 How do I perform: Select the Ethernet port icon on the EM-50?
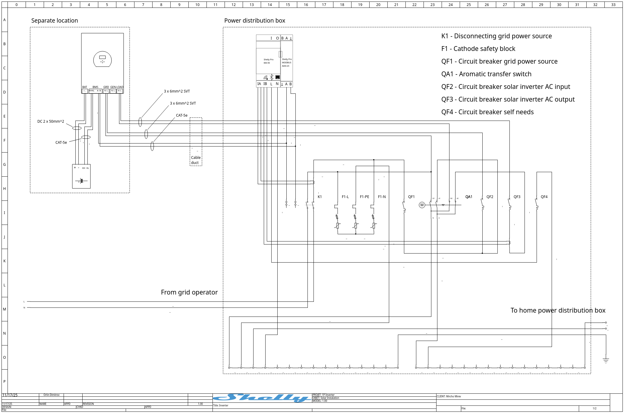(277, 77)
